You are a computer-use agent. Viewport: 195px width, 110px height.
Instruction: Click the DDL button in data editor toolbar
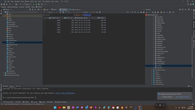click(x=97, y=12)
